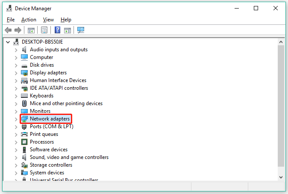The height and width of the screenshot is (194, 288).
Task: Click the vertical scrollbar down arrow
Action: (x=281, y=176)
